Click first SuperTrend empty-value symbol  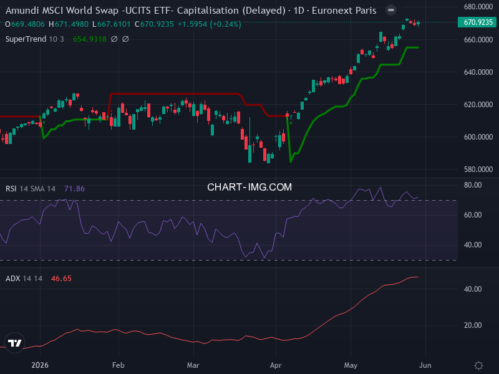(x=114, y=39)
